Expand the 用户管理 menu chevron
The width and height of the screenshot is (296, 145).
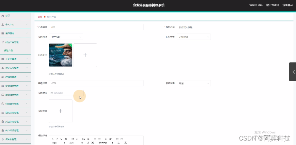click(x=27, y=33)
